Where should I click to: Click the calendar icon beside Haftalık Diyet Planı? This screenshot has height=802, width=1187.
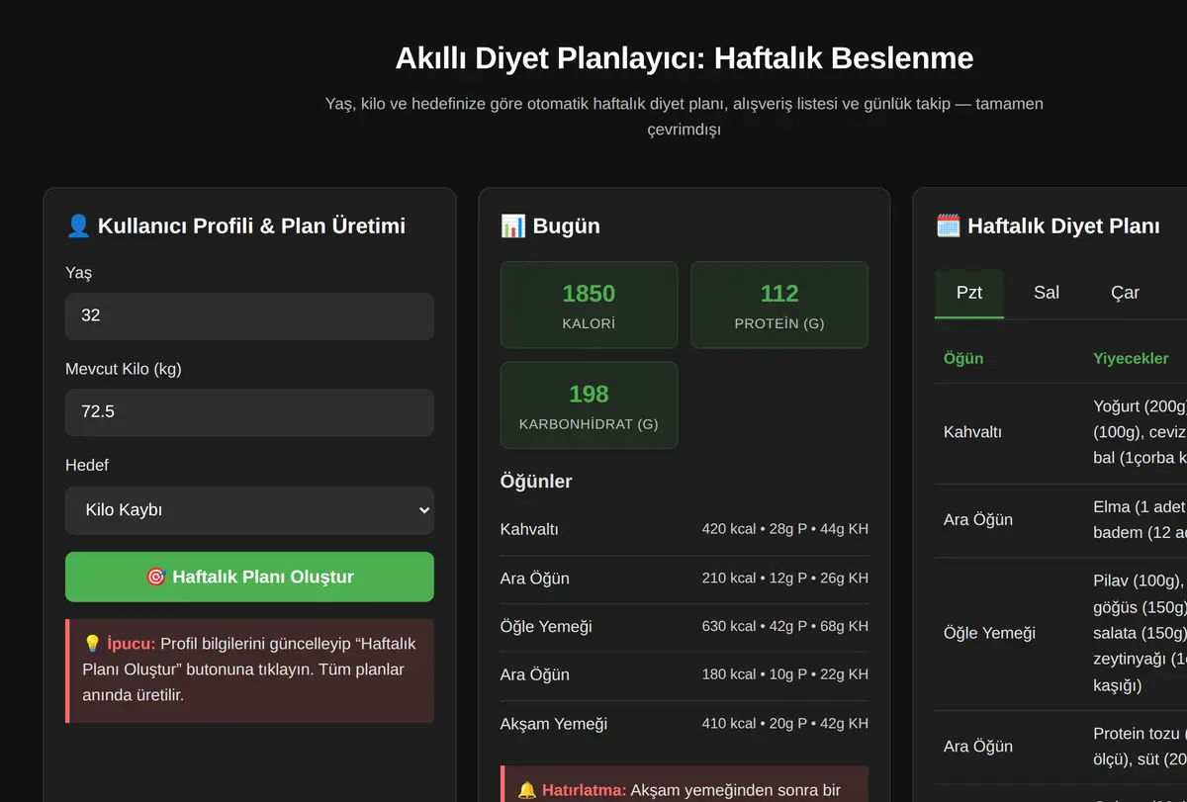click(948, 225)
